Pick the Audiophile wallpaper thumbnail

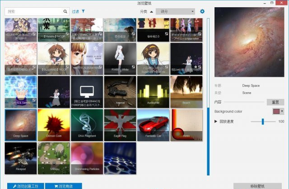(153, 92)
